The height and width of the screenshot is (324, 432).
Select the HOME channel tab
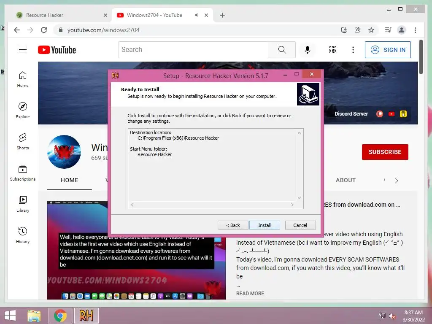click(70, 180)
